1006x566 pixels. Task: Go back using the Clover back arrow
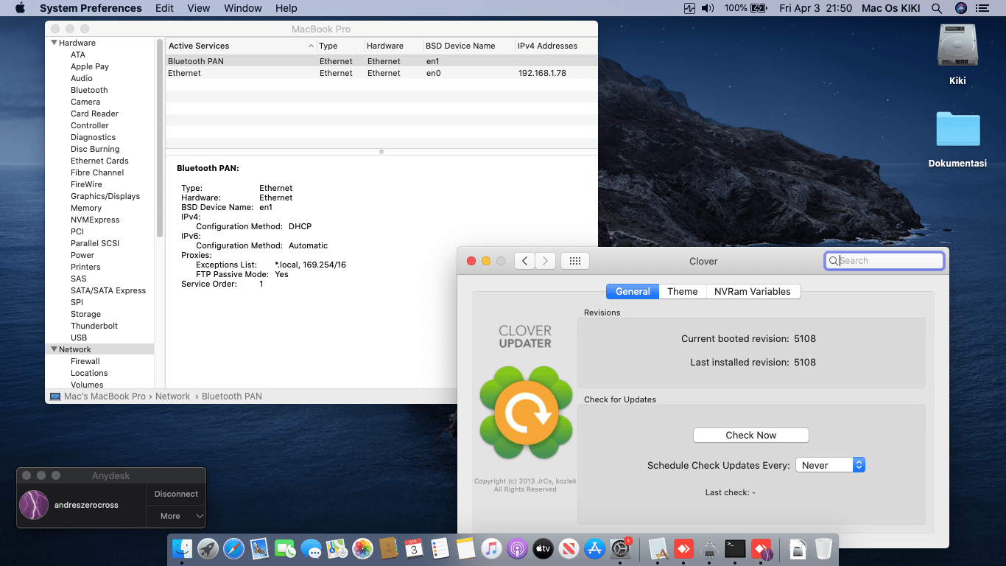(524, 261)
